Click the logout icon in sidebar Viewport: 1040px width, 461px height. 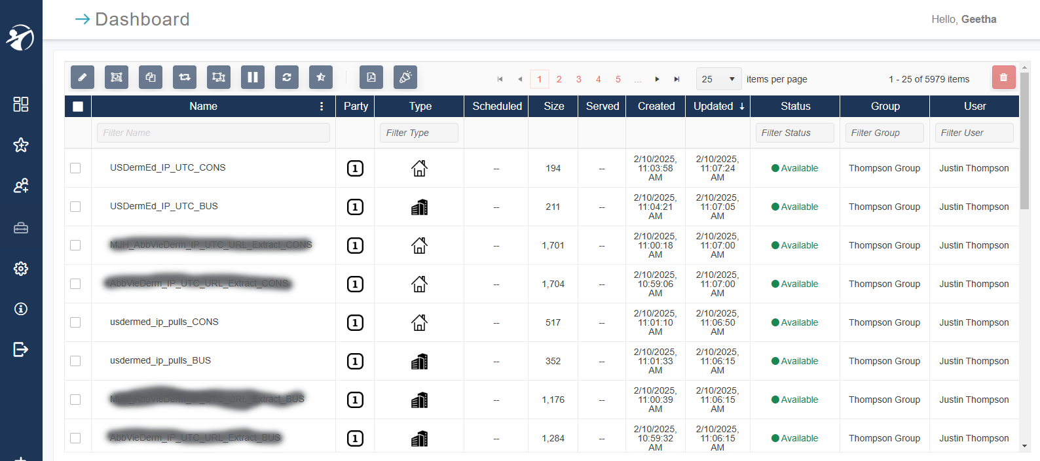(x=21, y=349)
